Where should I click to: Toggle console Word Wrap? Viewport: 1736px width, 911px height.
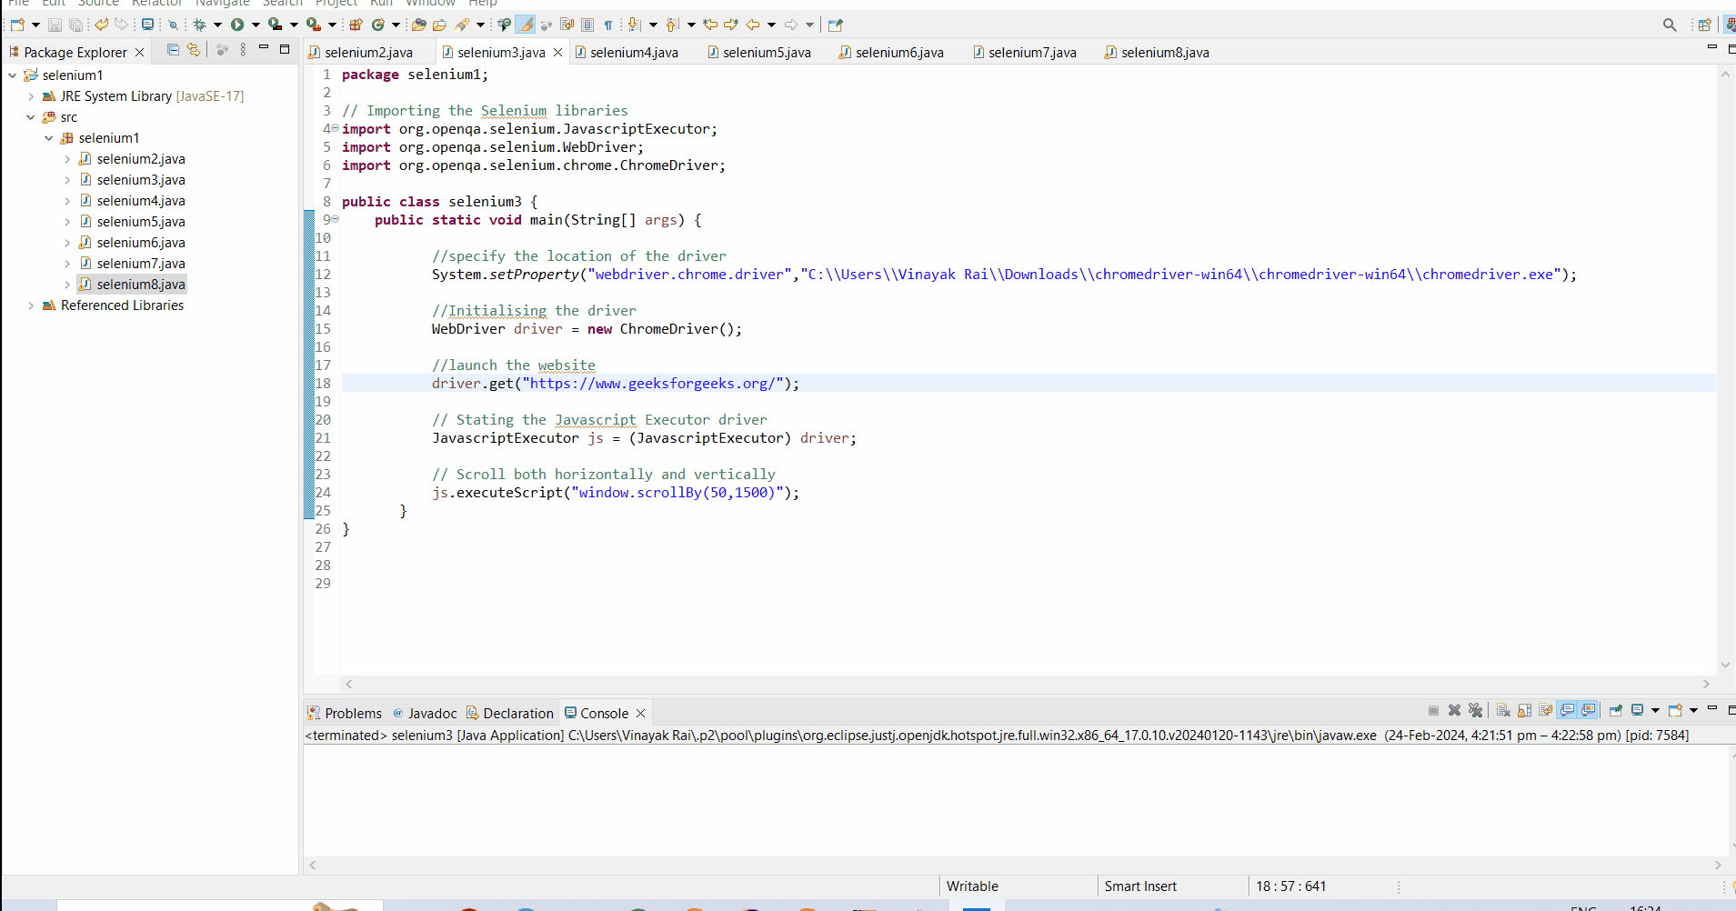[1545, 710]
